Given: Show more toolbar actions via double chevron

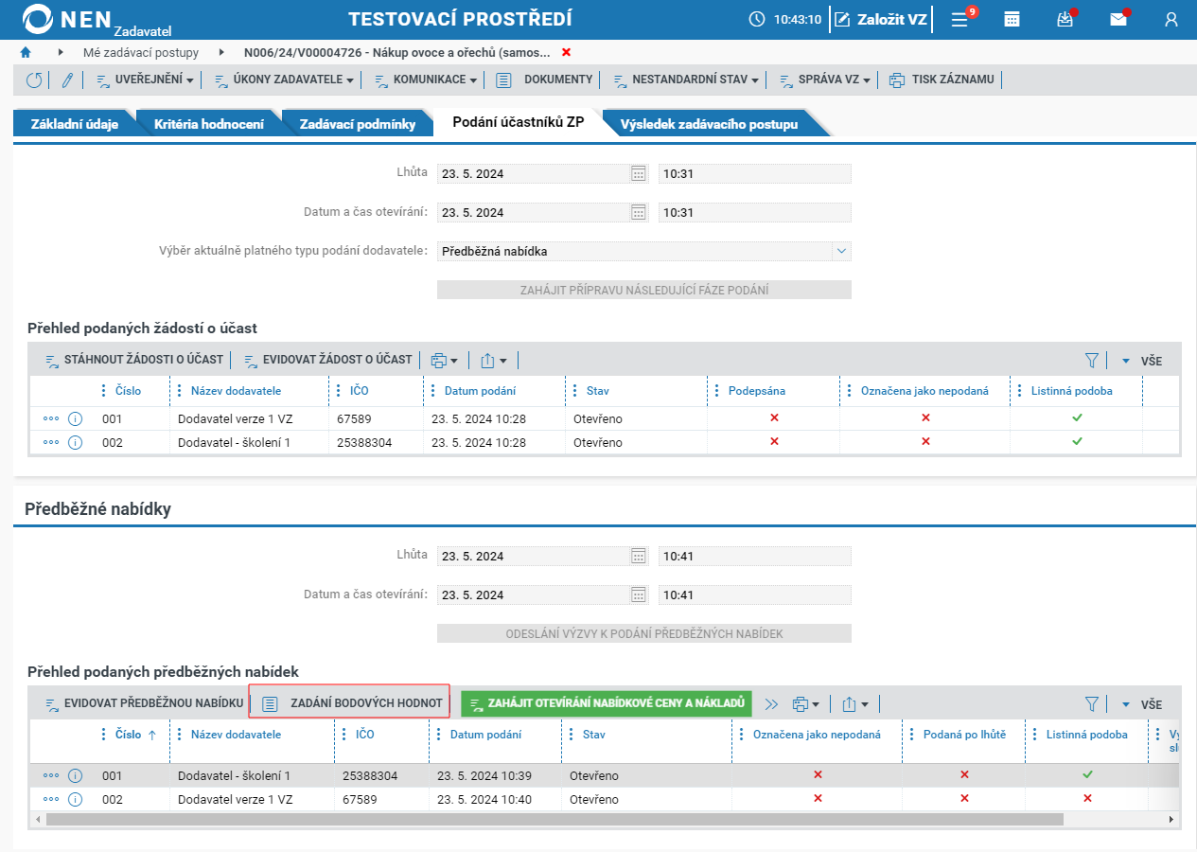Looking at the screenshot, I should coord(771,703).
